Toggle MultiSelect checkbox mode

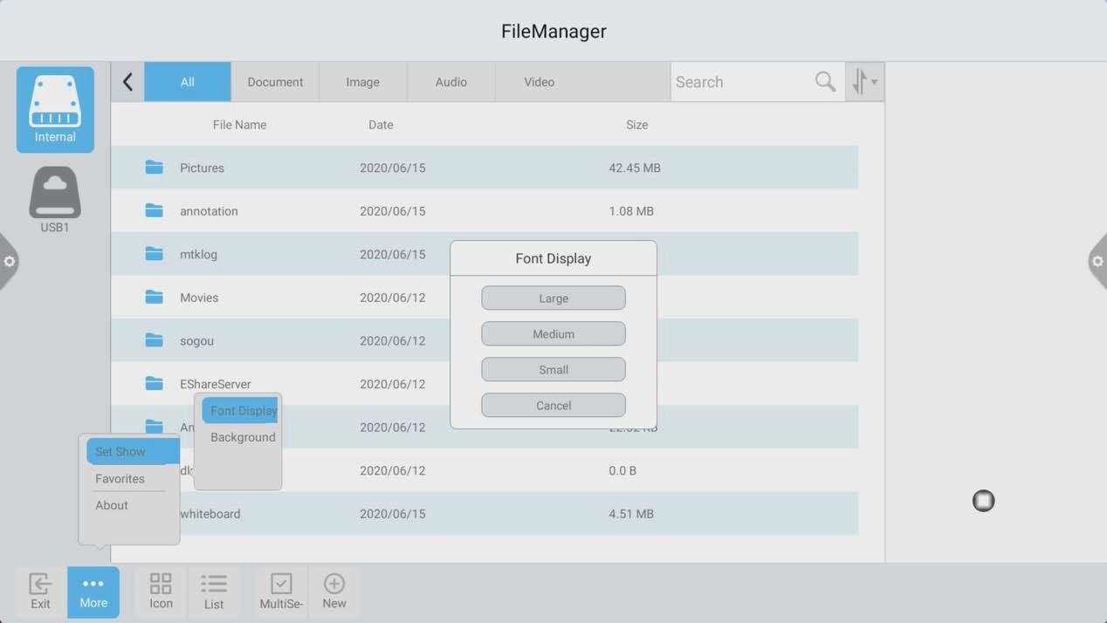click(281, 591)
